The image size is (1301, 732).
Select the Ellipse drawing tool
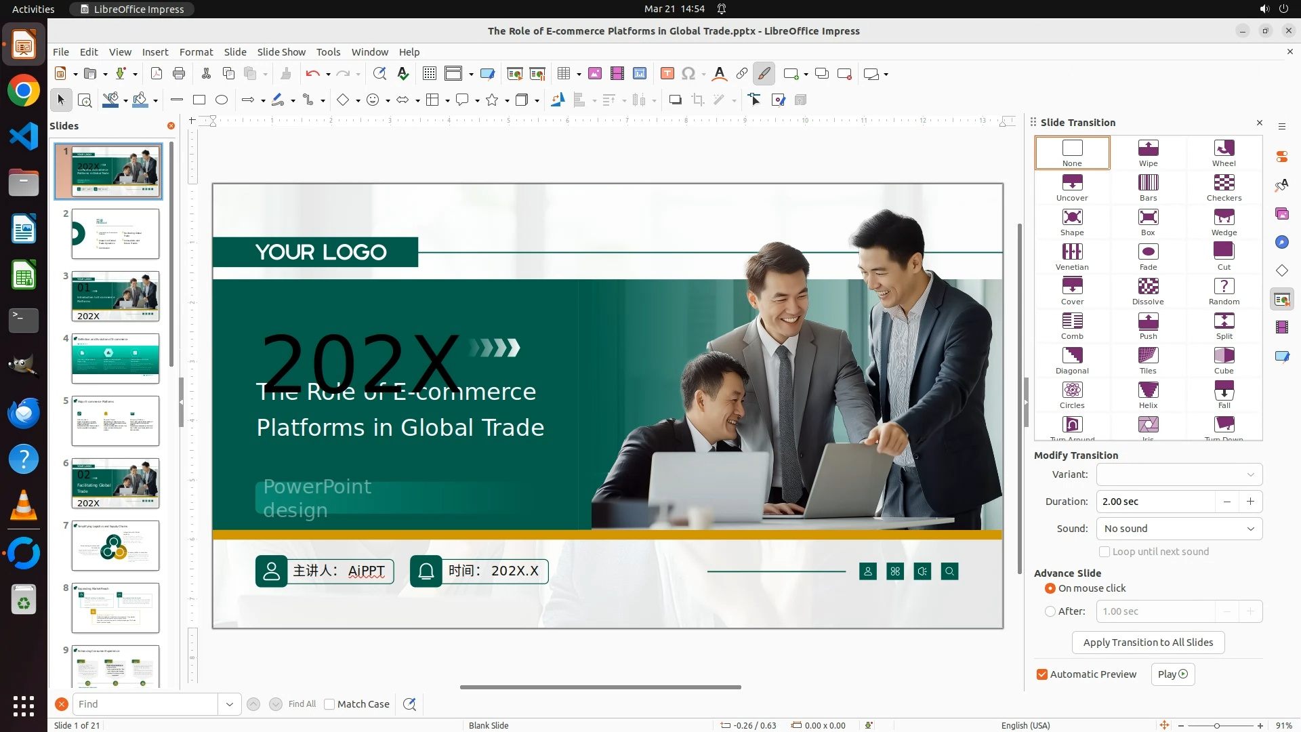(x=222, y=100)
